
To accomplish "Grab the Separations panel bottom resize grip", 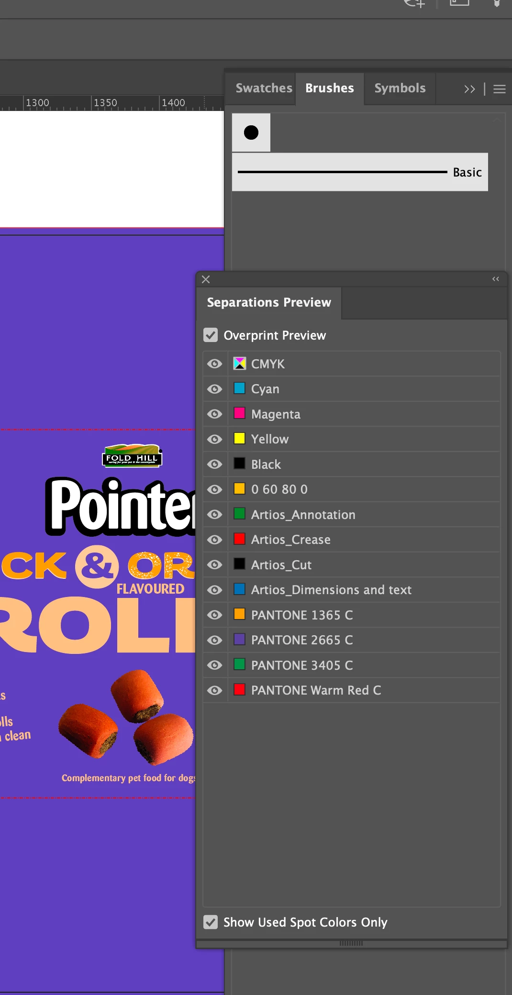I will click(351, 943).
